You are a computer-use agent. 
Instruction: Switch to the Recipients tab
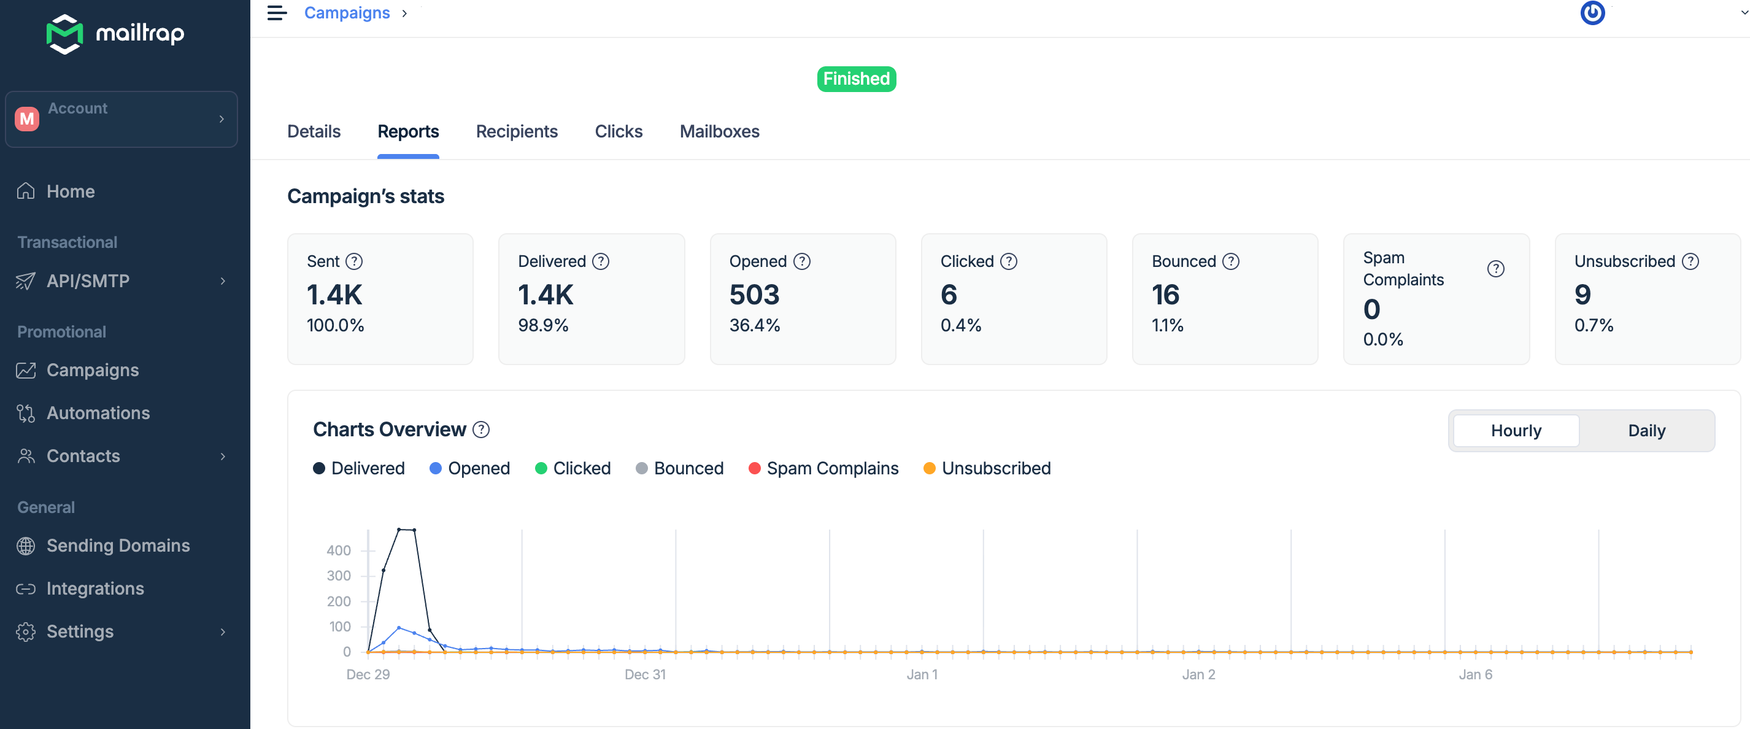516,132
